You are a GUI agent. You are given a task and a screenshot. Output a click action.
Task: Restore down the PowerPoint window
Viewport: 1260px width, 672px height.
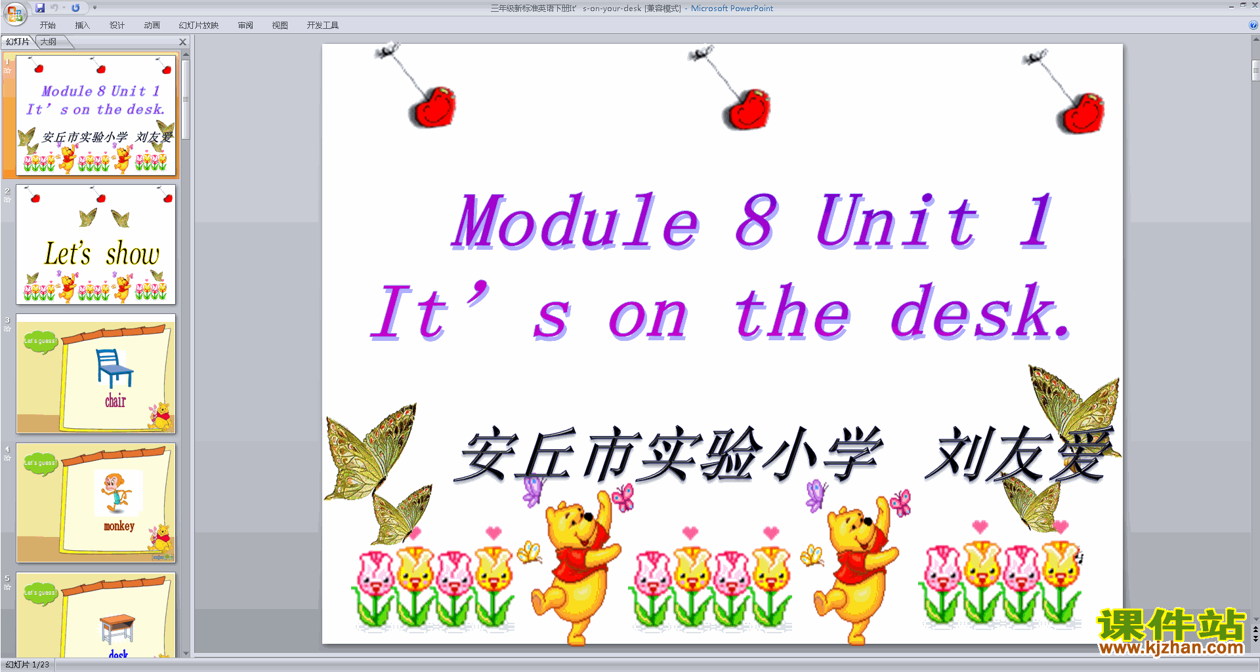(x=1243, y=5)
